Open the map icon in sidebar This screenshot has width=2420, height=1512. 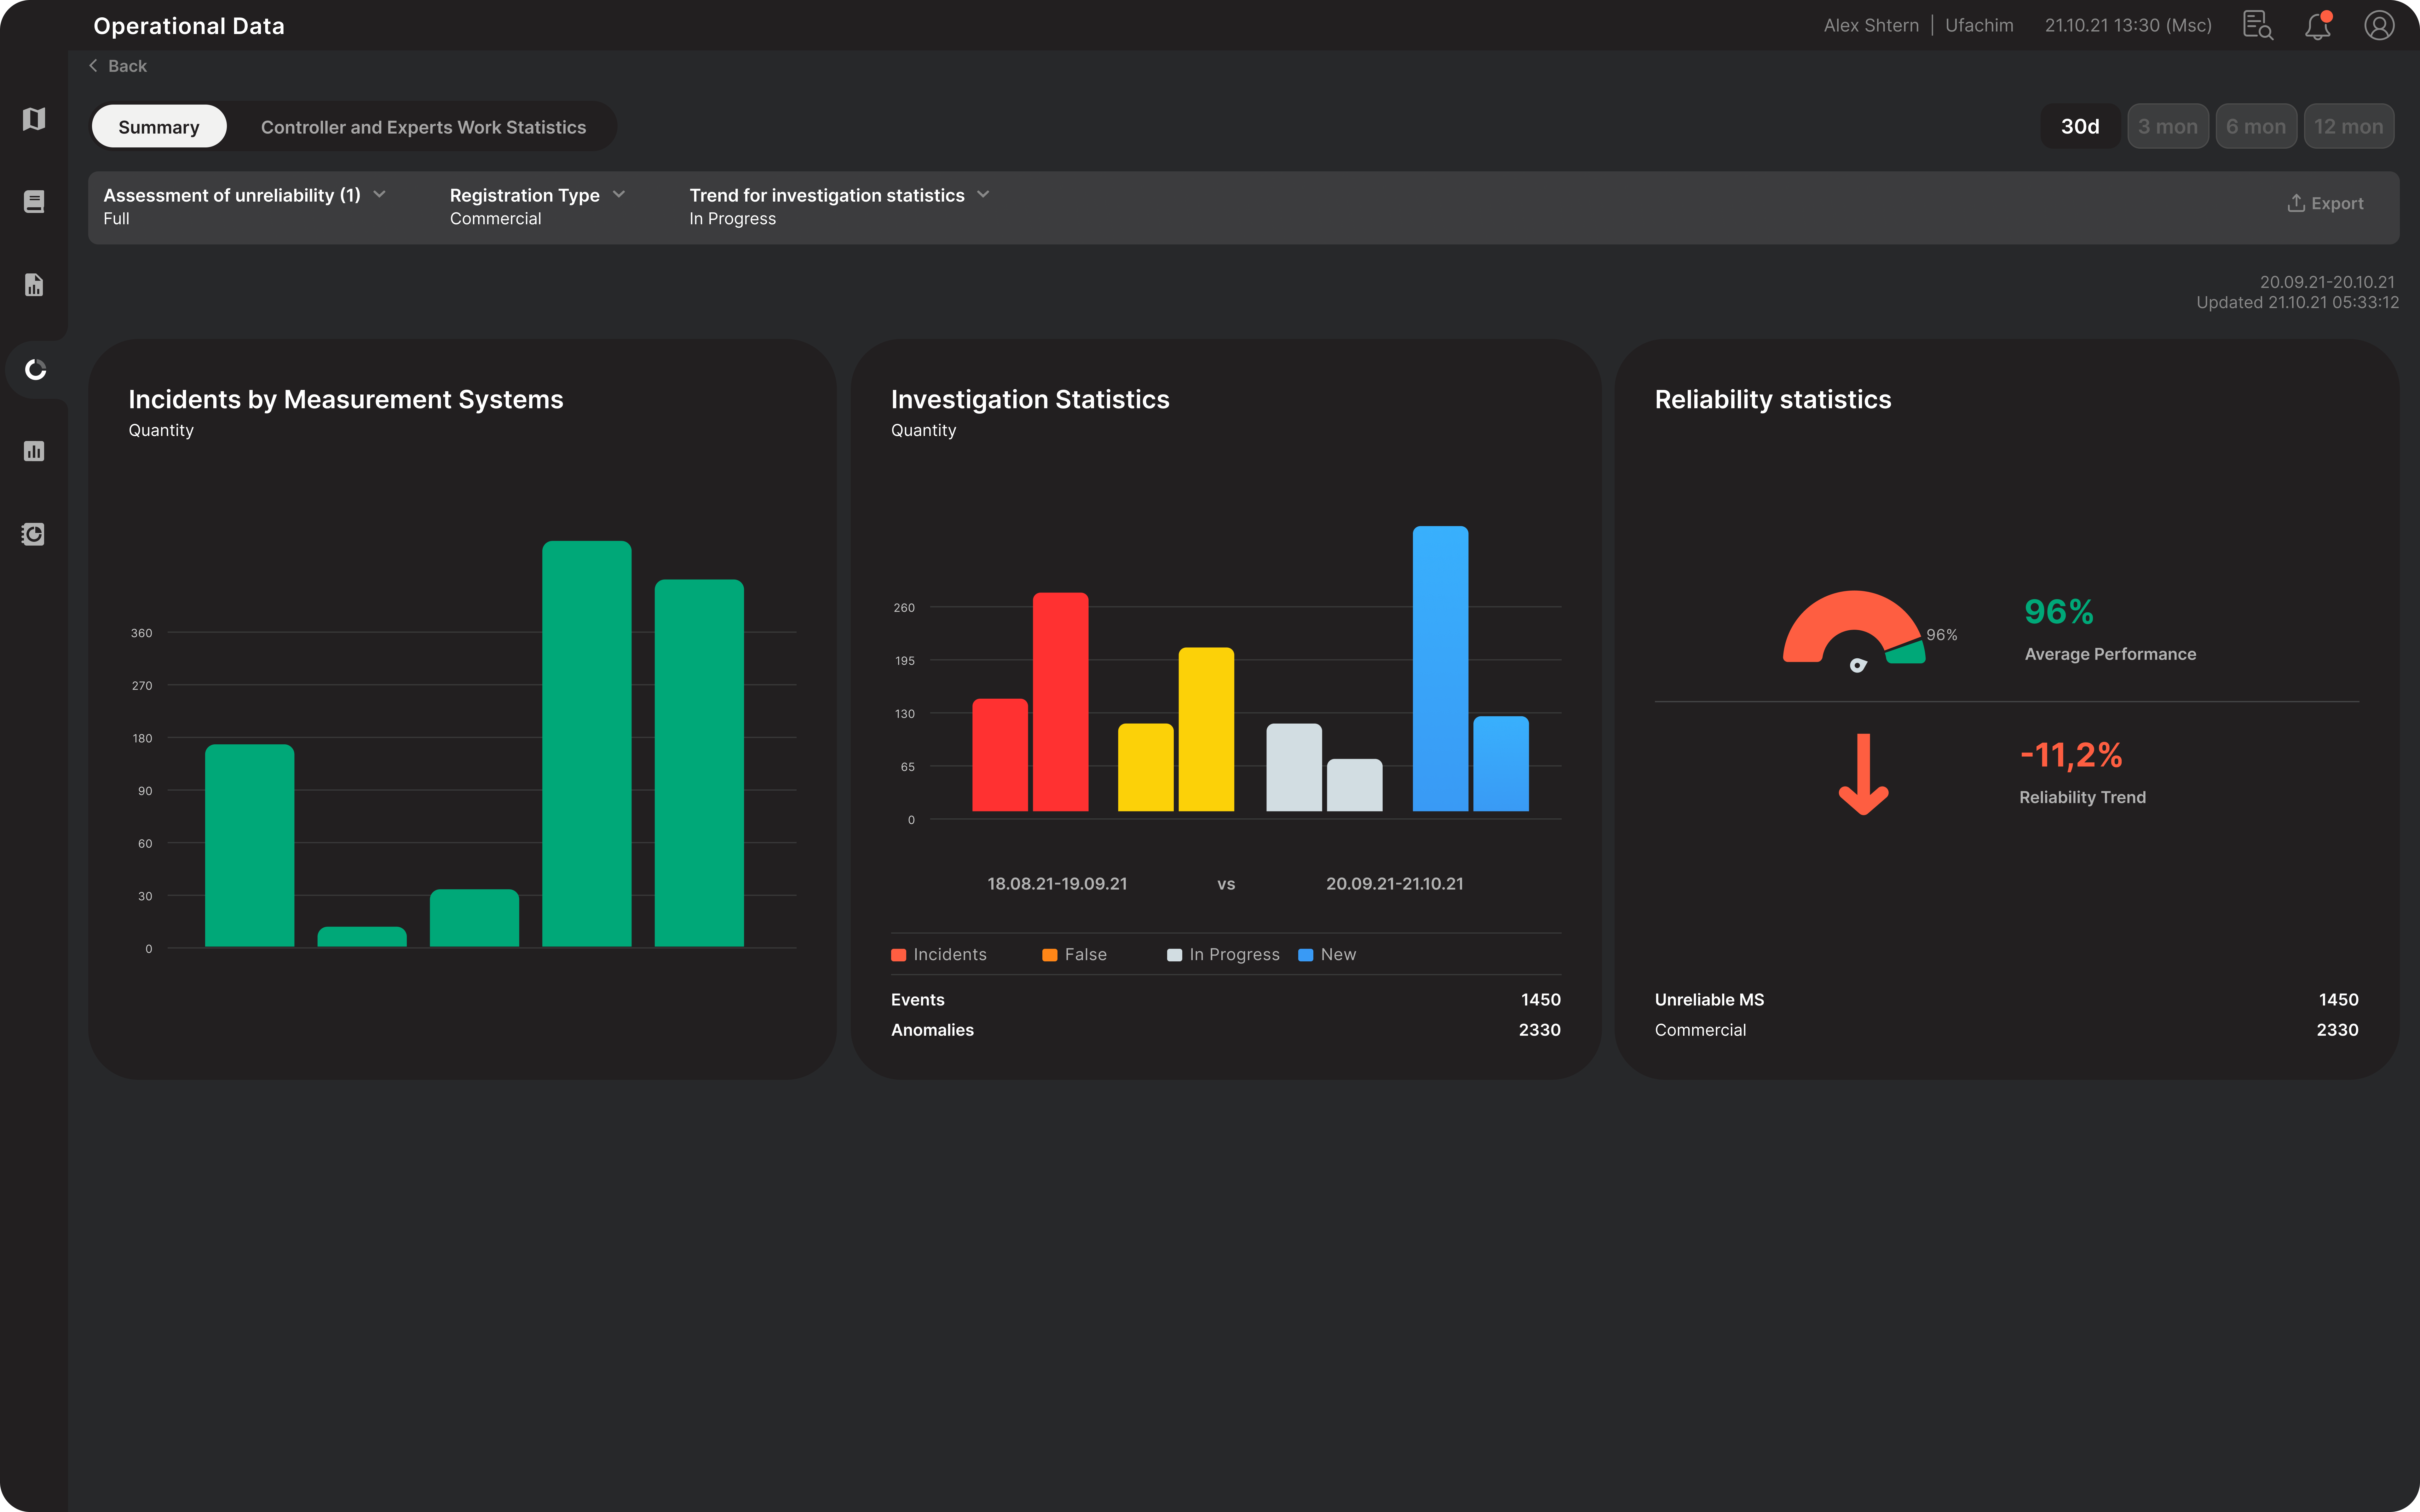pyautogui.click(x=34, y=119)
